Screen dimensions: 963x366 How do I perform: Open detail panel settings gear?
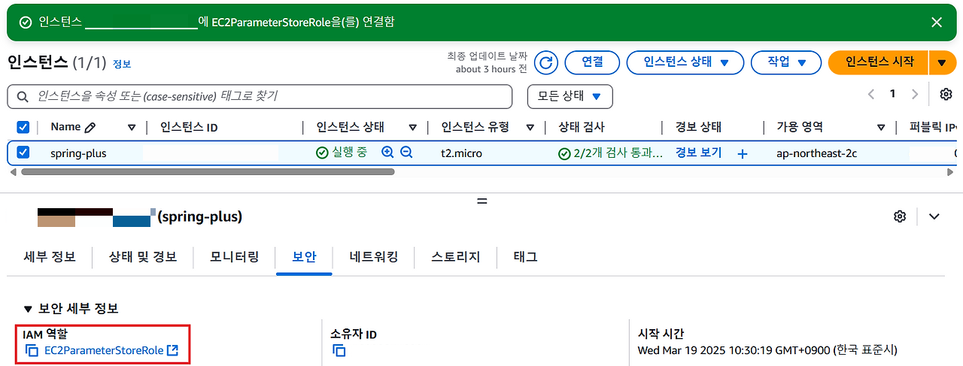point(900,216)
